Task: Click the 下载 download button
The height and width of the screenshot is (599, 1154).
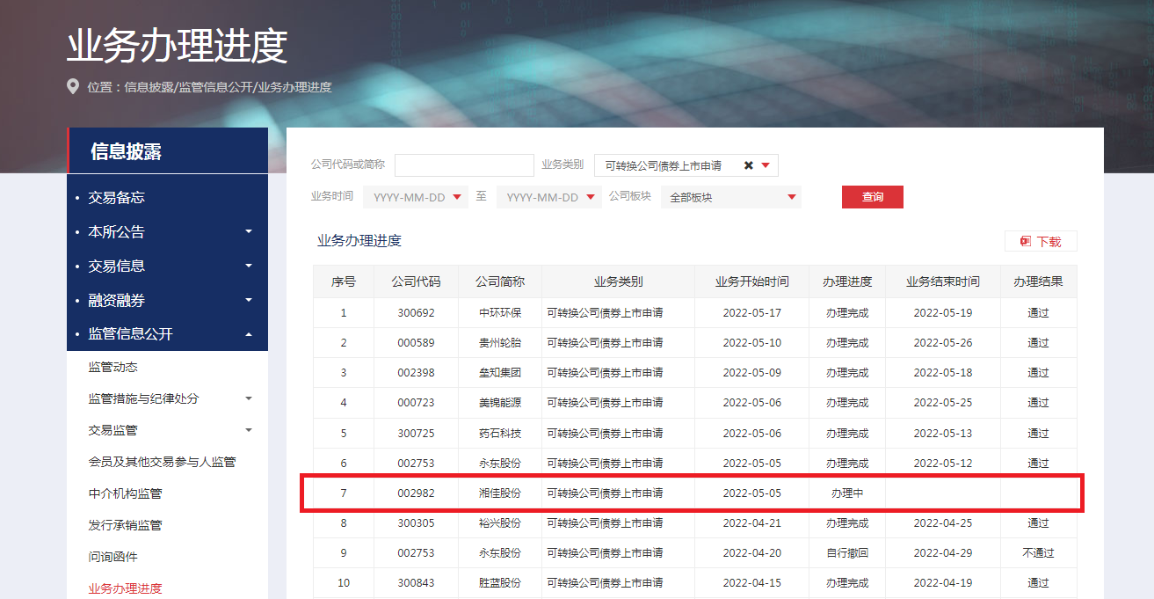Action: tap(1041, 241)
